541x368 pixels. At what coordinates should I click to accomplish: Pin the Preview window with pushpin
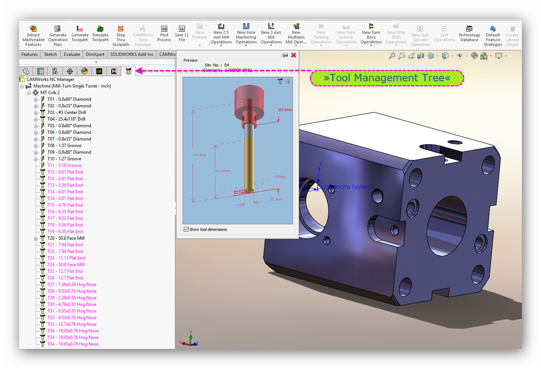tap(284, 55)
